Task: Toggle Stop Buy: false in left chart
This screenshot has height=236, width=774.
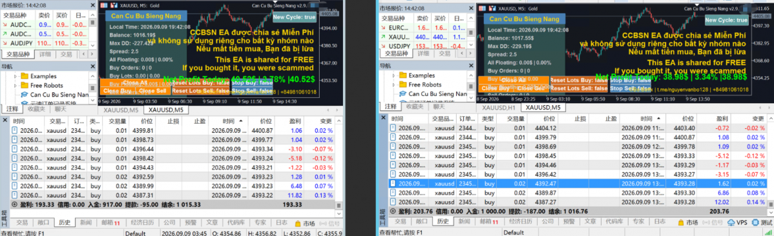Action: pos(252,83)
